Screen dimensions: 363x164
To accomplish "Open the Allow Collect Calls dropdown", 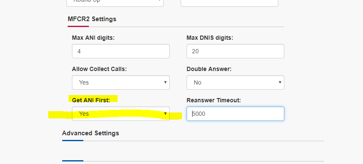I will click(121, 82).
